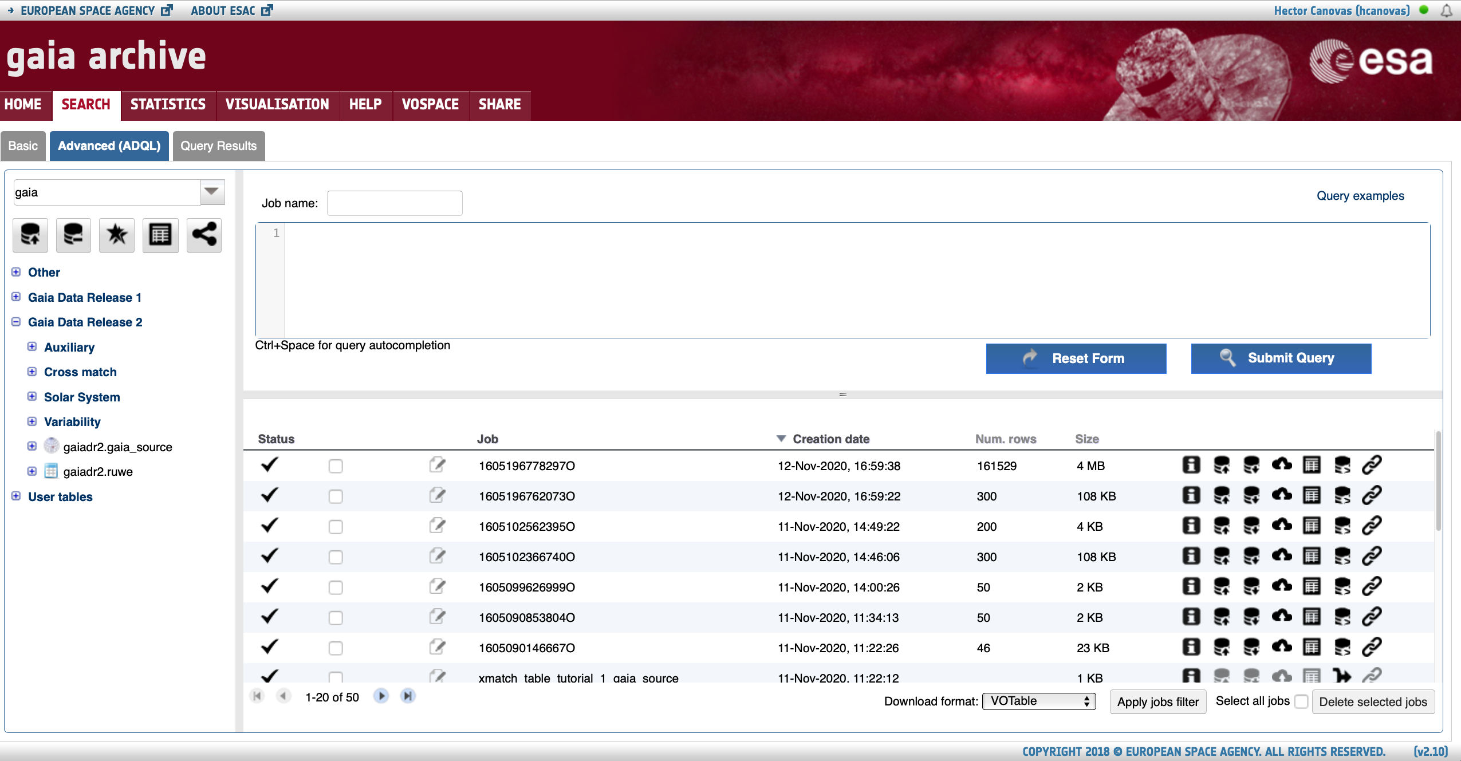1461x761 pixels.
Task: Click the magnifier icon on Submit Query
Action: 1227,358
